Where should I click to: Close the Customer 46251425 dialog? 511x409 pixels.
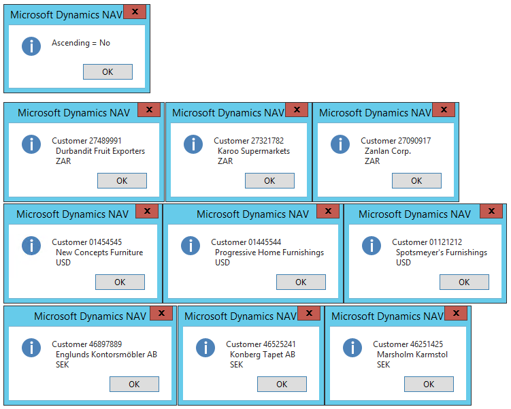pos(456,313)
